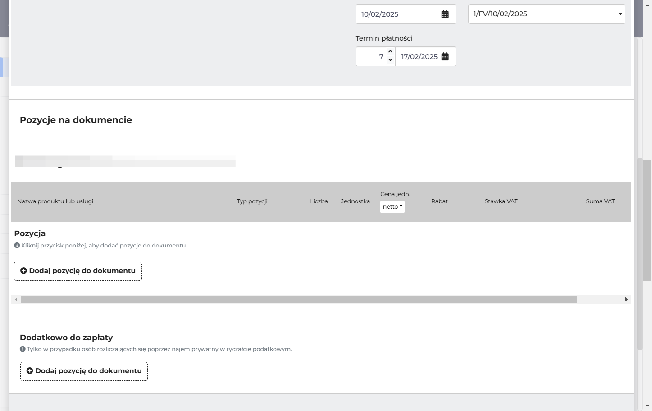
Task: Click the Rabat column header
Action: 439,201
